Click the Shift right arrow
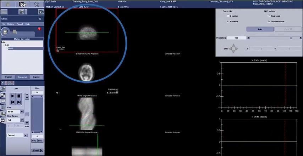Screen dimensions: 303x156 pyautogui.click(x=237, y=49)
